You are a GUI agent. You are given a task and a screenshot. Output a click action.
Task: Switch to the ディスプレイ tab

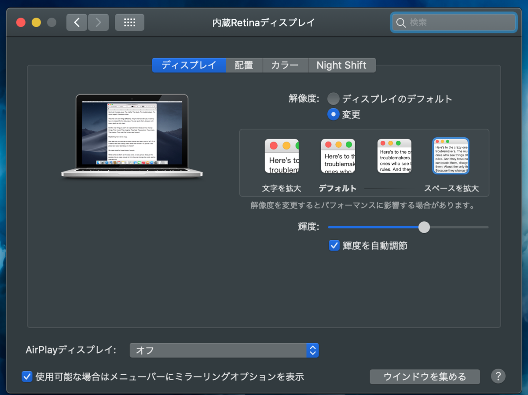189,65
